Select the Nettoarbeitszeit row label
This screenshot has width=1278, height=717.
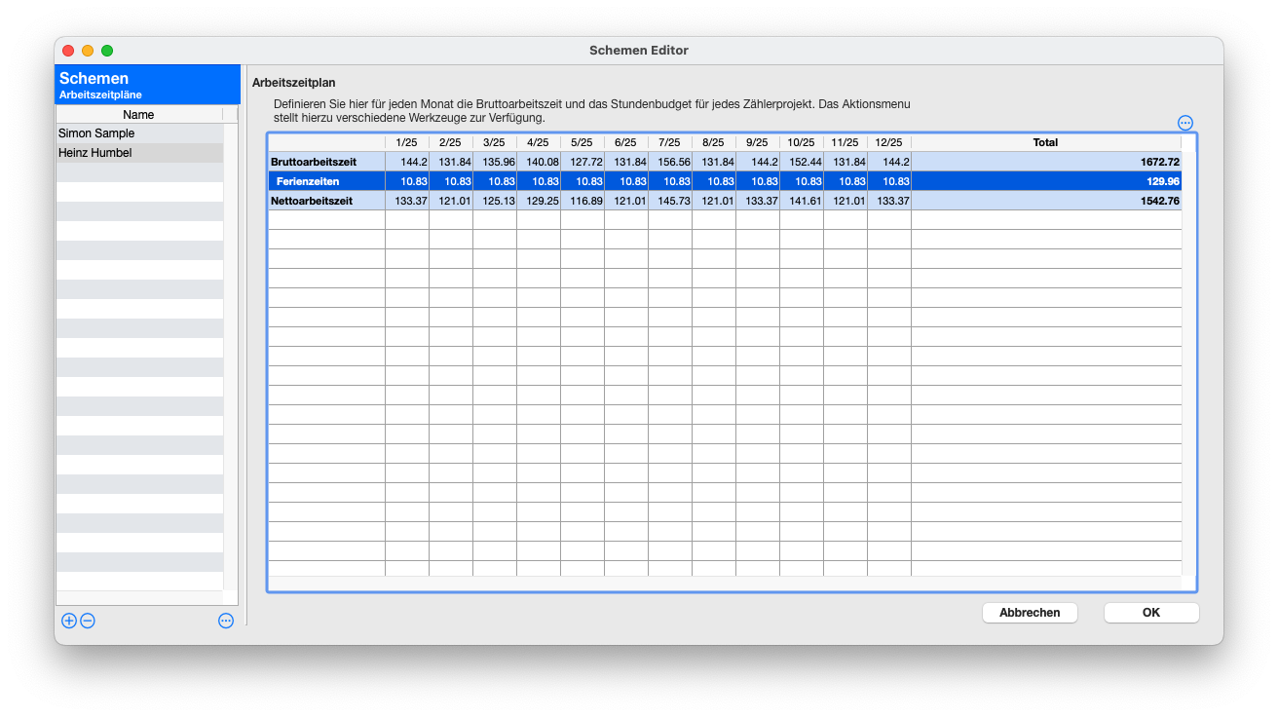point(326,201)
